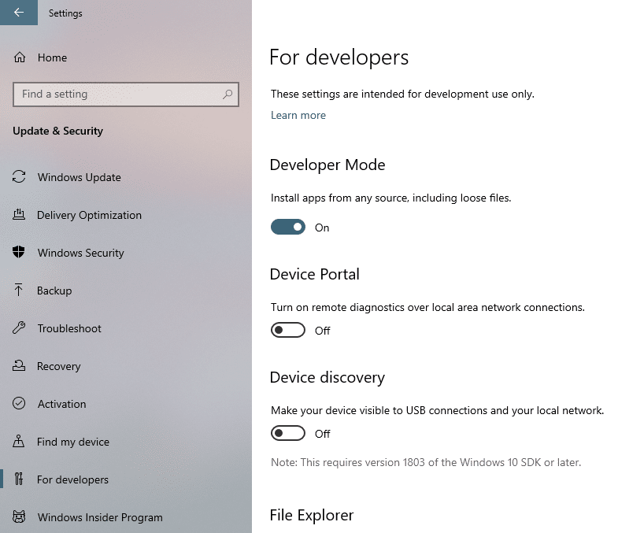Click the Find my device icon
The width and height of the screenshot is (644, 533).
pyautogui.click(x=18, y=441)
